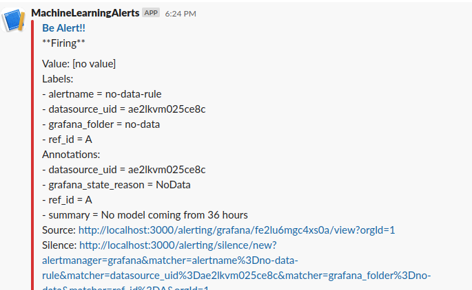Click the Labels: heading text
Viewport: 472px width, 290px height.
[57, 79]
